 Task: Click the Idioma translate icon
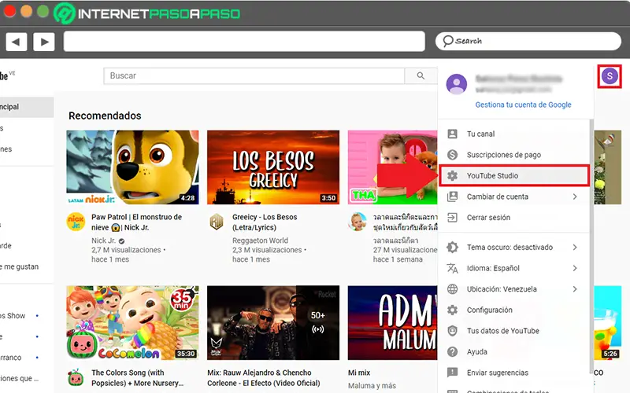click(452, 268)
